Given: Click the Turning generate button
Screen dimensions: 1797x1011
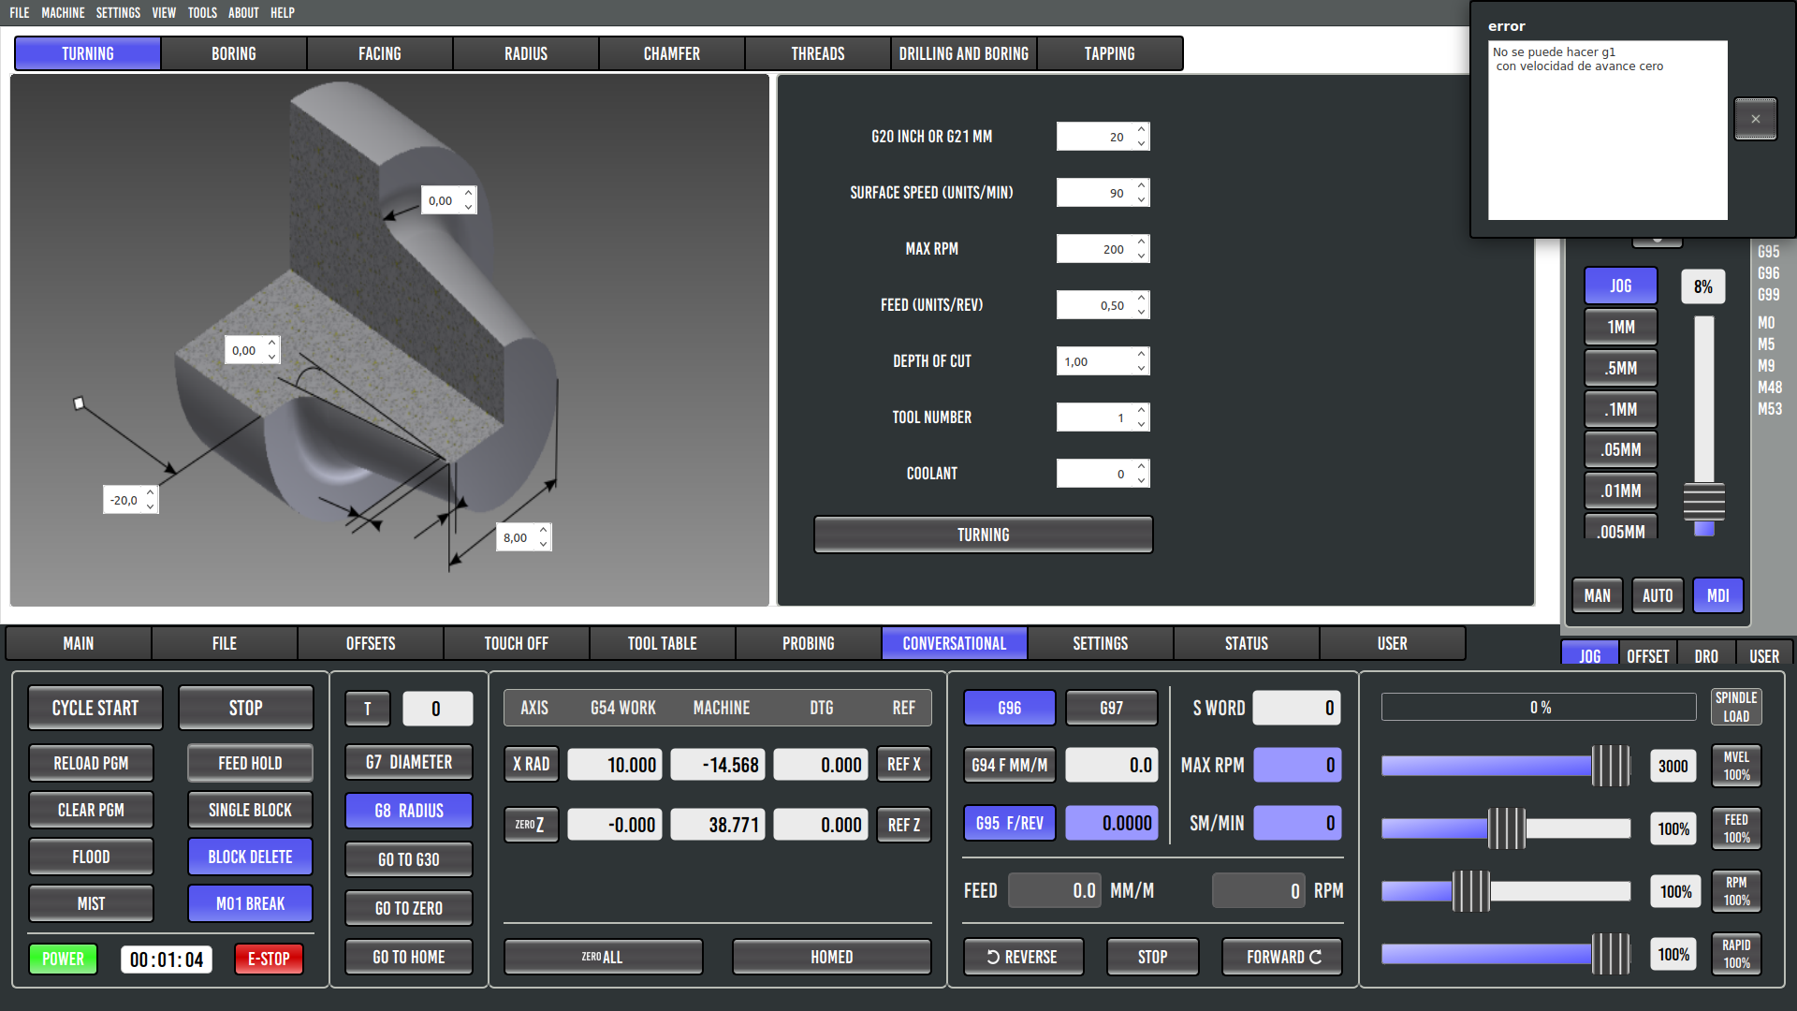Looking at the screenshot, I should click(983, 535).
